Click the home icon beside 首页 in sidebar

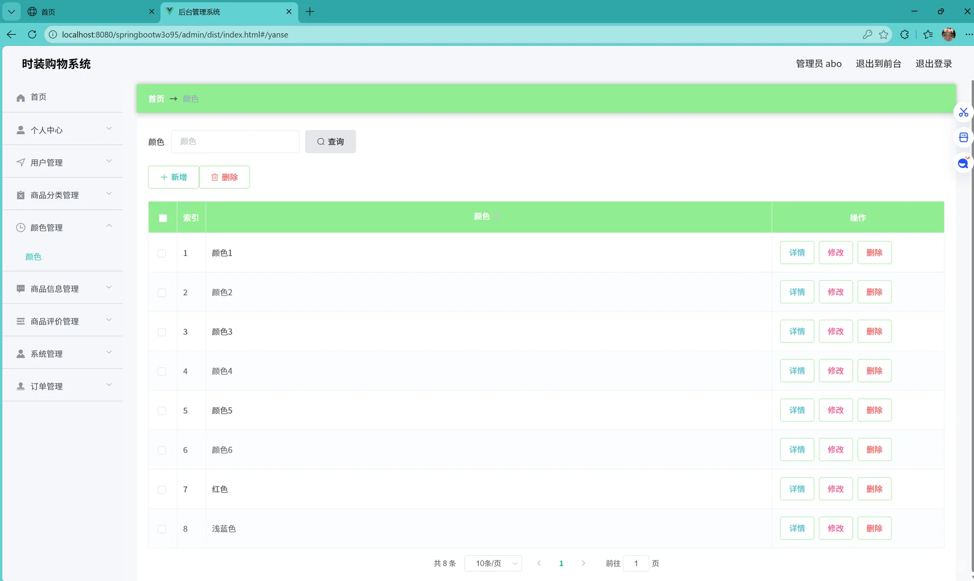[x=20, y=97]
